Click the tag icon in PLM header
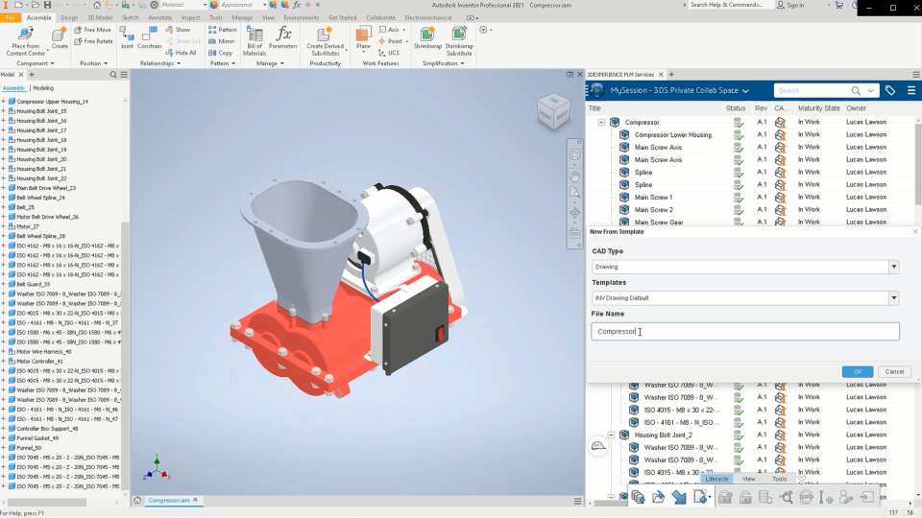The image size is (922, 518). pos(889,90)
